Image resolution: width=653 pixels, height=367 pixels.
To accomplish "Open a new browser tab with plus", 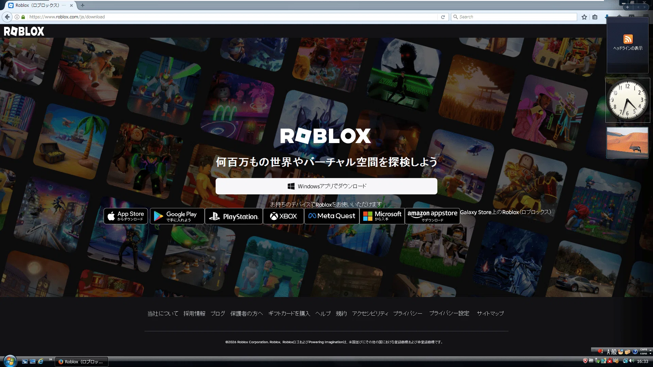I will tap(83, 5).
